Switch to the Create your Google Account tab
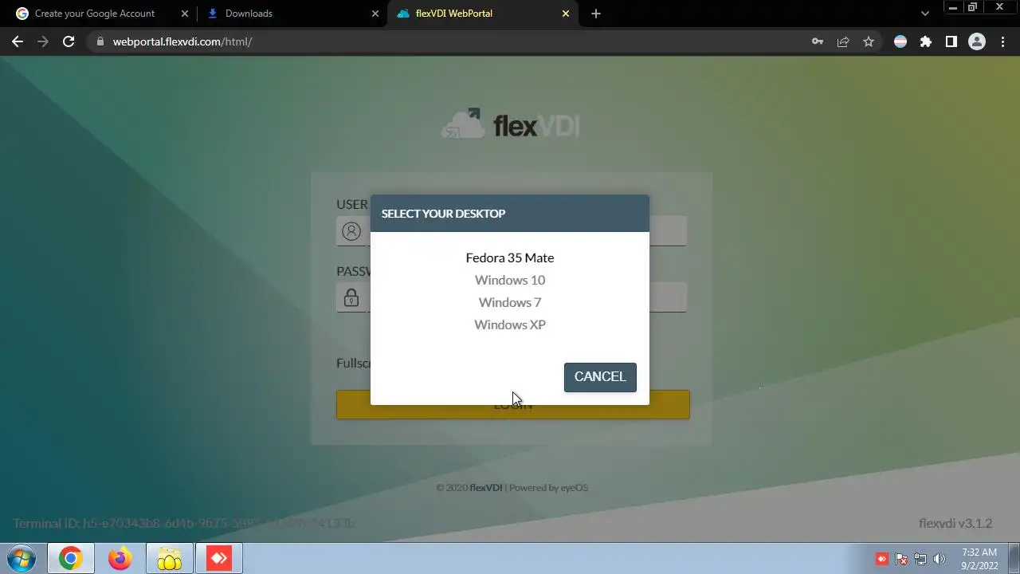Image resolution: width=1020 pixels, height=574 pixels. [x=95, y=14]
